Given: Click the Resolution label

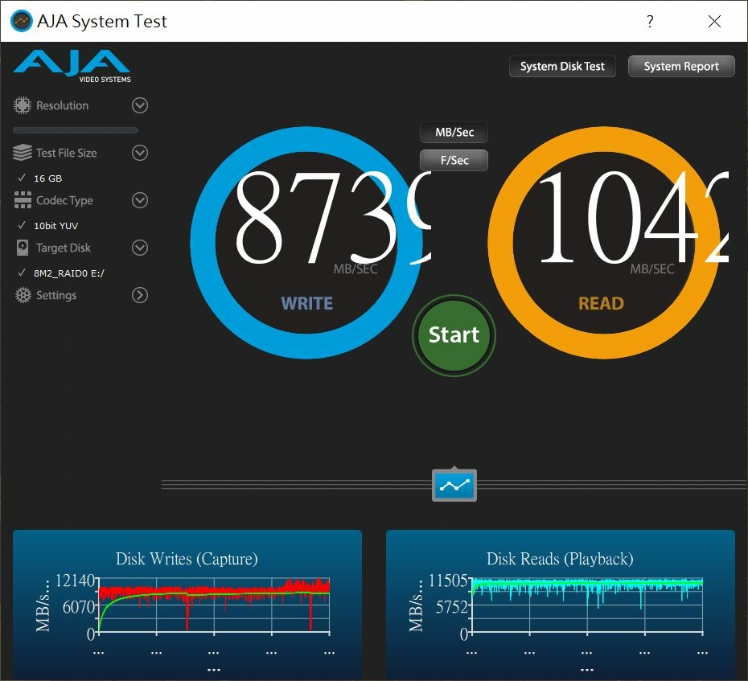Looking at the screenshot, I should 63,105.
